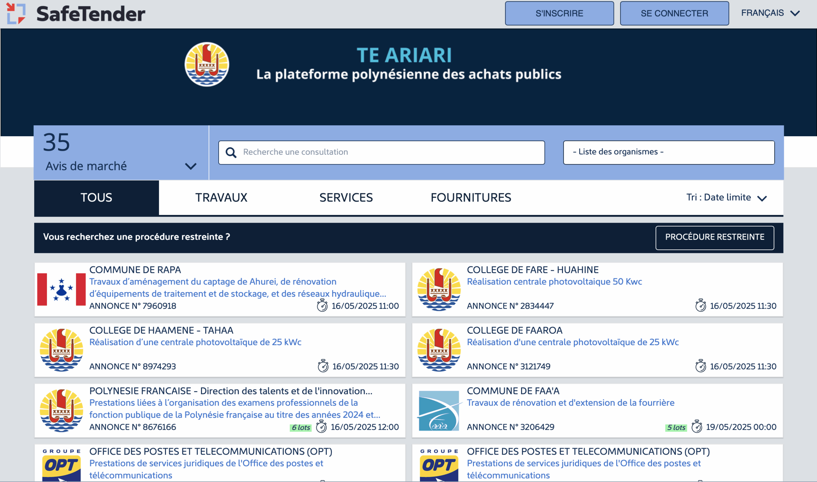Select the TOUS tab
Viewport: 817px width, 482px height.
pos(96,197)
